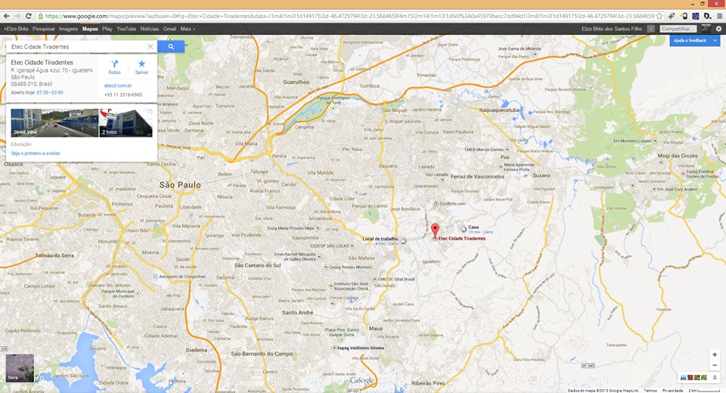Zoom in on the map

[715, 354]
